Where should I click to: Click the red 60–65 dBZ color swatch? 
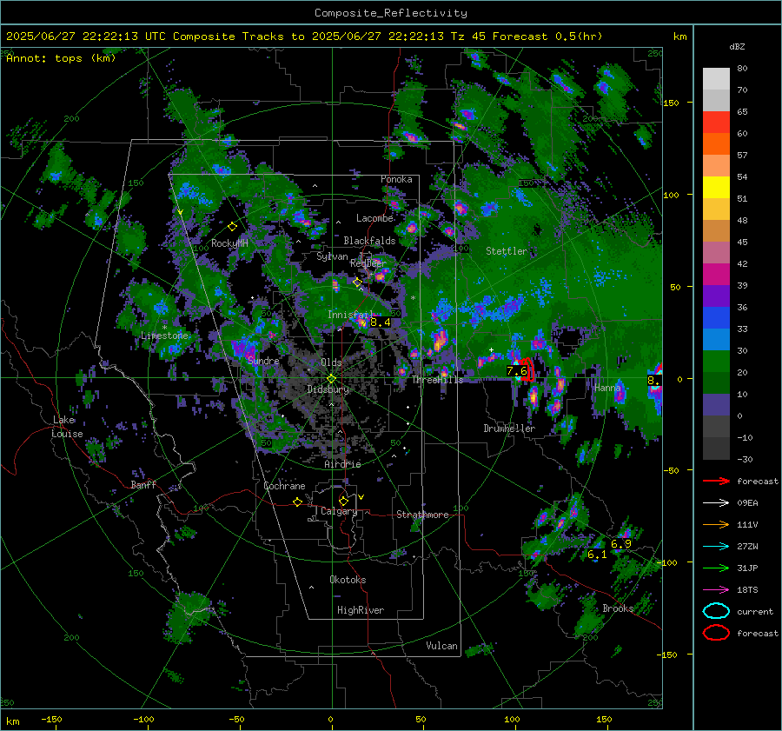tap(716, 123)
